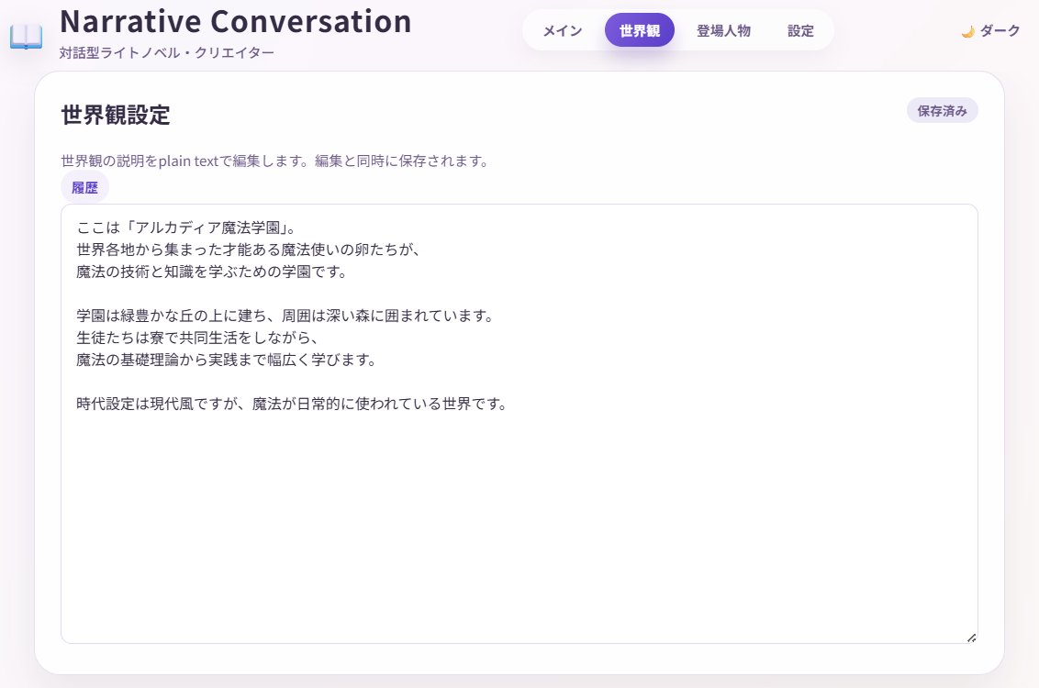Select the currently active 世界観 pill
The width and height of the screenshot is (1039, 688).
[x=640, y=29]
